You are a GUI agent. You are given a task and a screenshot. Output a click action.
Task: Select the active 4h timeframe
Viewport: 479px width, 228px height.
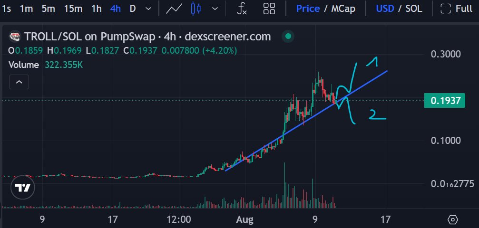(x=115, y=9)
